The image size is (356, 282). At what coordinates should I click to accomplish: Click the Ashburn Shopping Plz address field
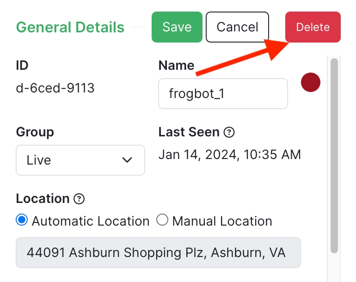point(158,252)
